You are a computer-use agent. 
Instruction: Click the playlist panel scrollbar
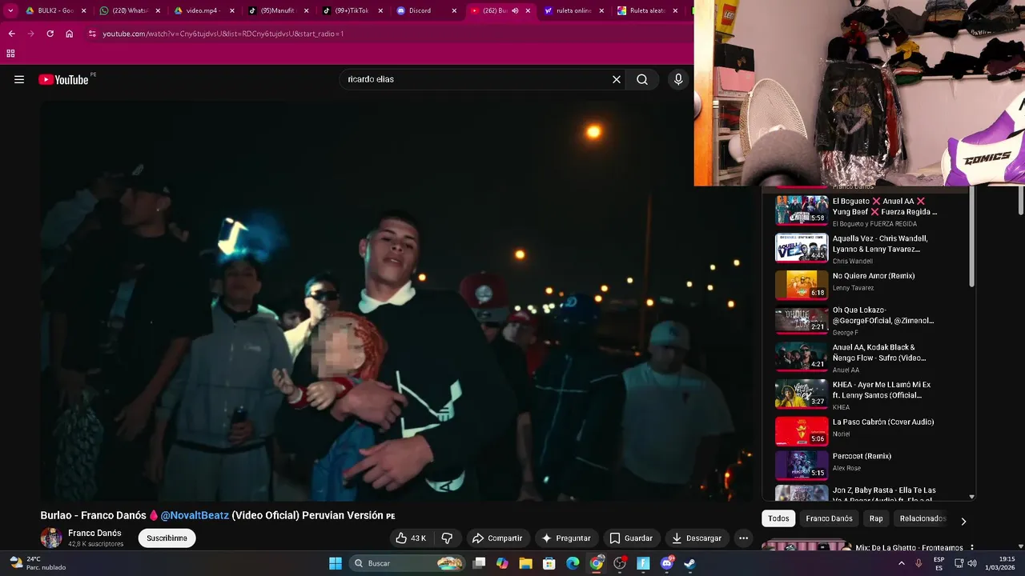coord(972,237)
